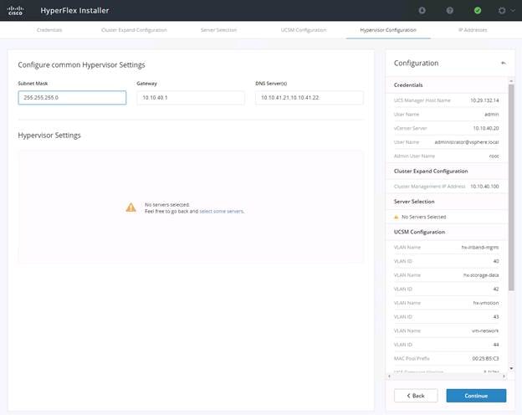
Task: Click the User Name value admin
Action: pos(491,115)
